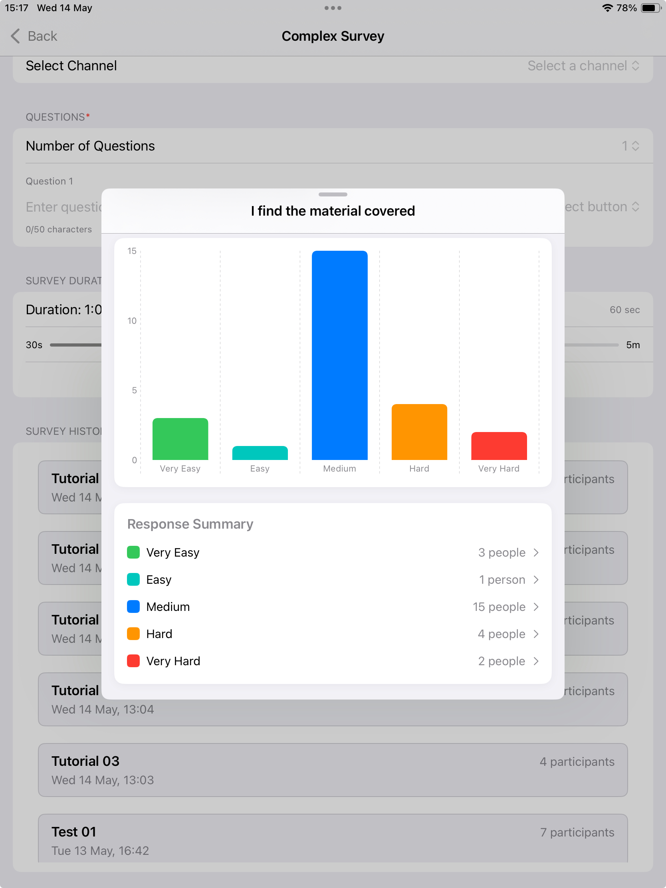Viewport: 666px width, 888px height.
Task: Select the '1 person' response count
Action: coord(502,580)
